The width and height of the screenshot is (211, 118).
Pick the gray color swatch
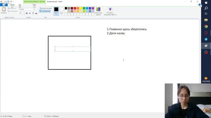click(x=69, y=8)
